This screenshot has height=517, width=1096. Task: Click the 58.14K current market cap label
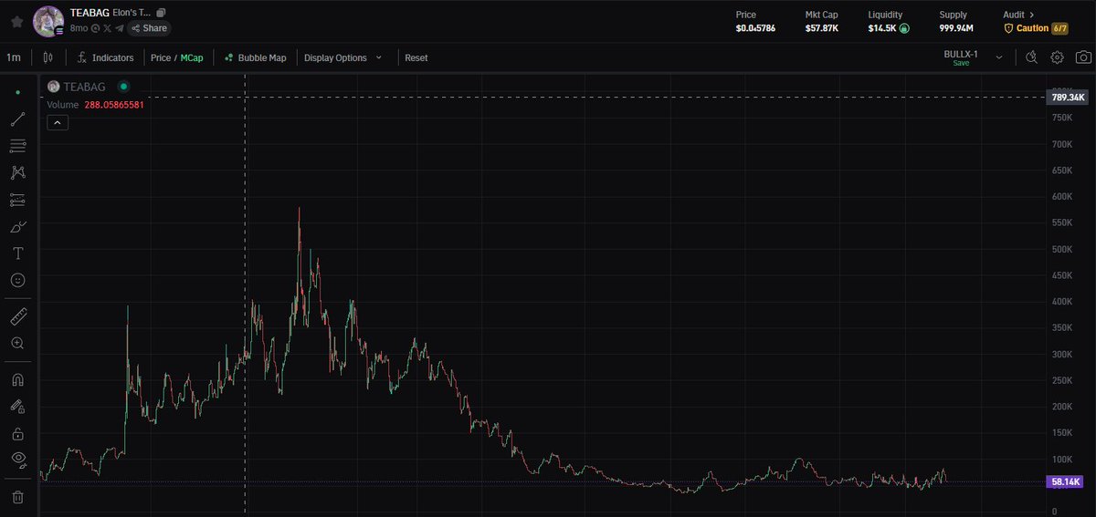1065,481
